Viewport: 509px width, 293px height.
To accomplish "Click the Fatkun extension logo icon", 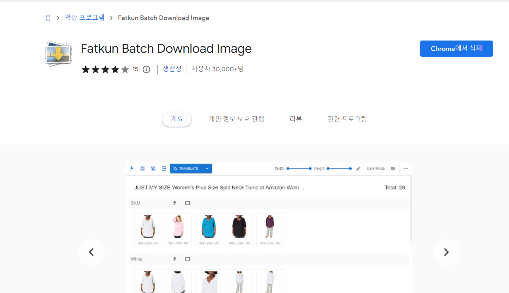I will click(58, 54).
